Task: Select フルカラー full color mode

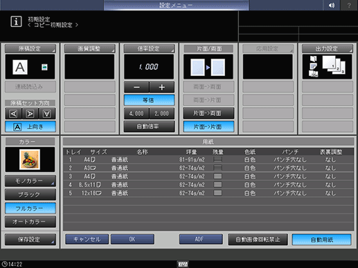Action: point(30,209)
